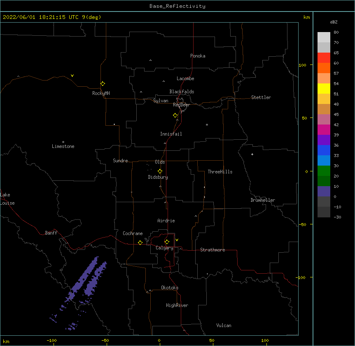Click the Blackfalds label
This screenshot has height=346, width=355.
(x=182, y=92)
